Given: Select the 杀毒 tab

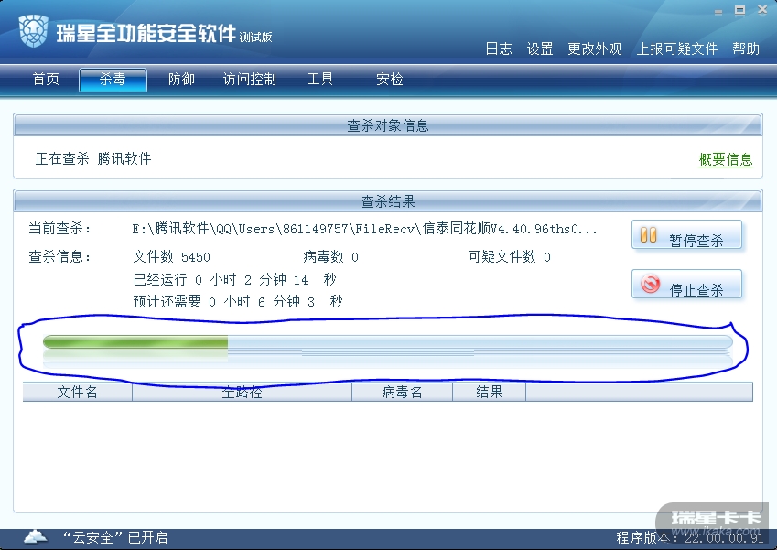Looking at the screenshot, I should [113, 80].
